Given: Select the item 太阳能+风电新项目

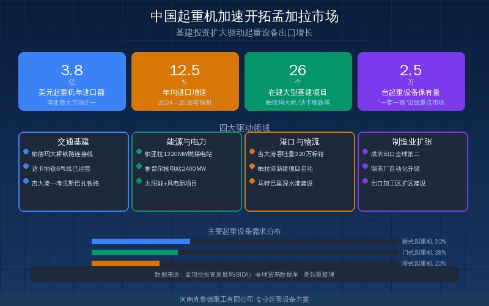Looking at the screenshot, I should (171, 183).
